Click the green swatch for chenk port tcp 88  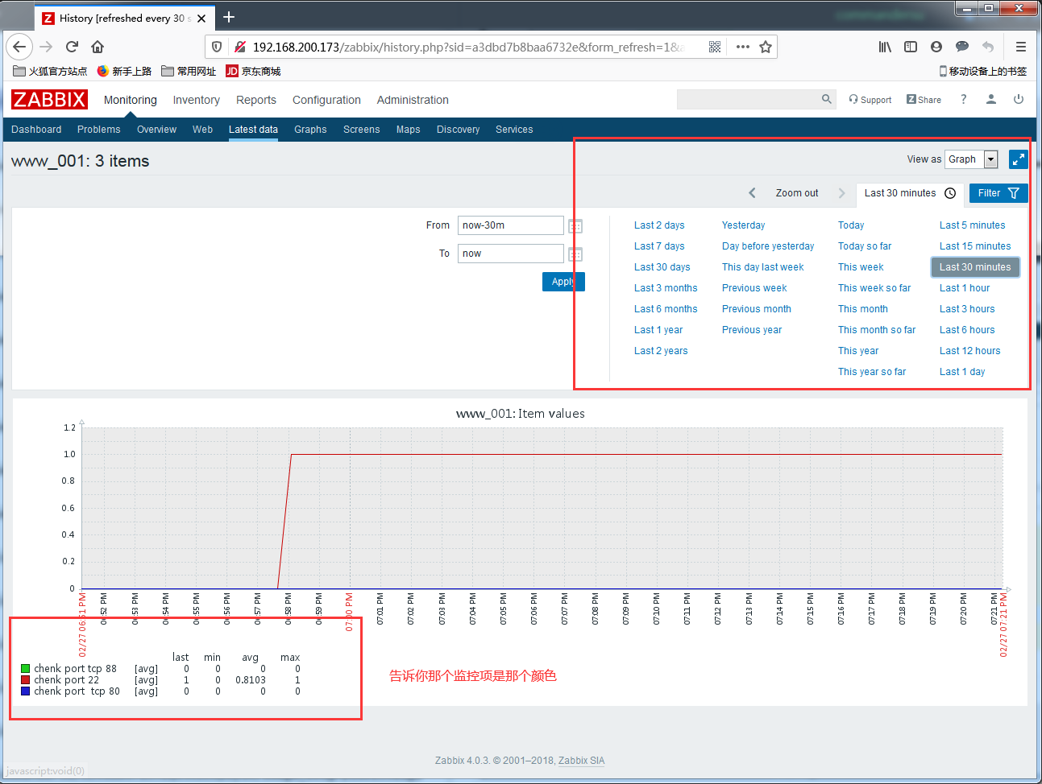[26, 669]
